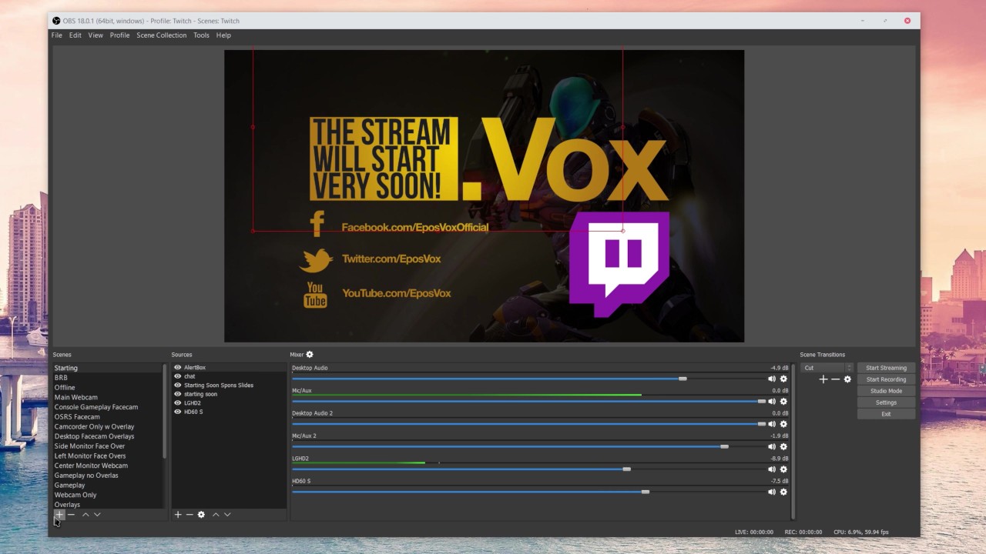Open the Scene Collection menu
This screenshot has width=986, height=554.
point(162,35)
